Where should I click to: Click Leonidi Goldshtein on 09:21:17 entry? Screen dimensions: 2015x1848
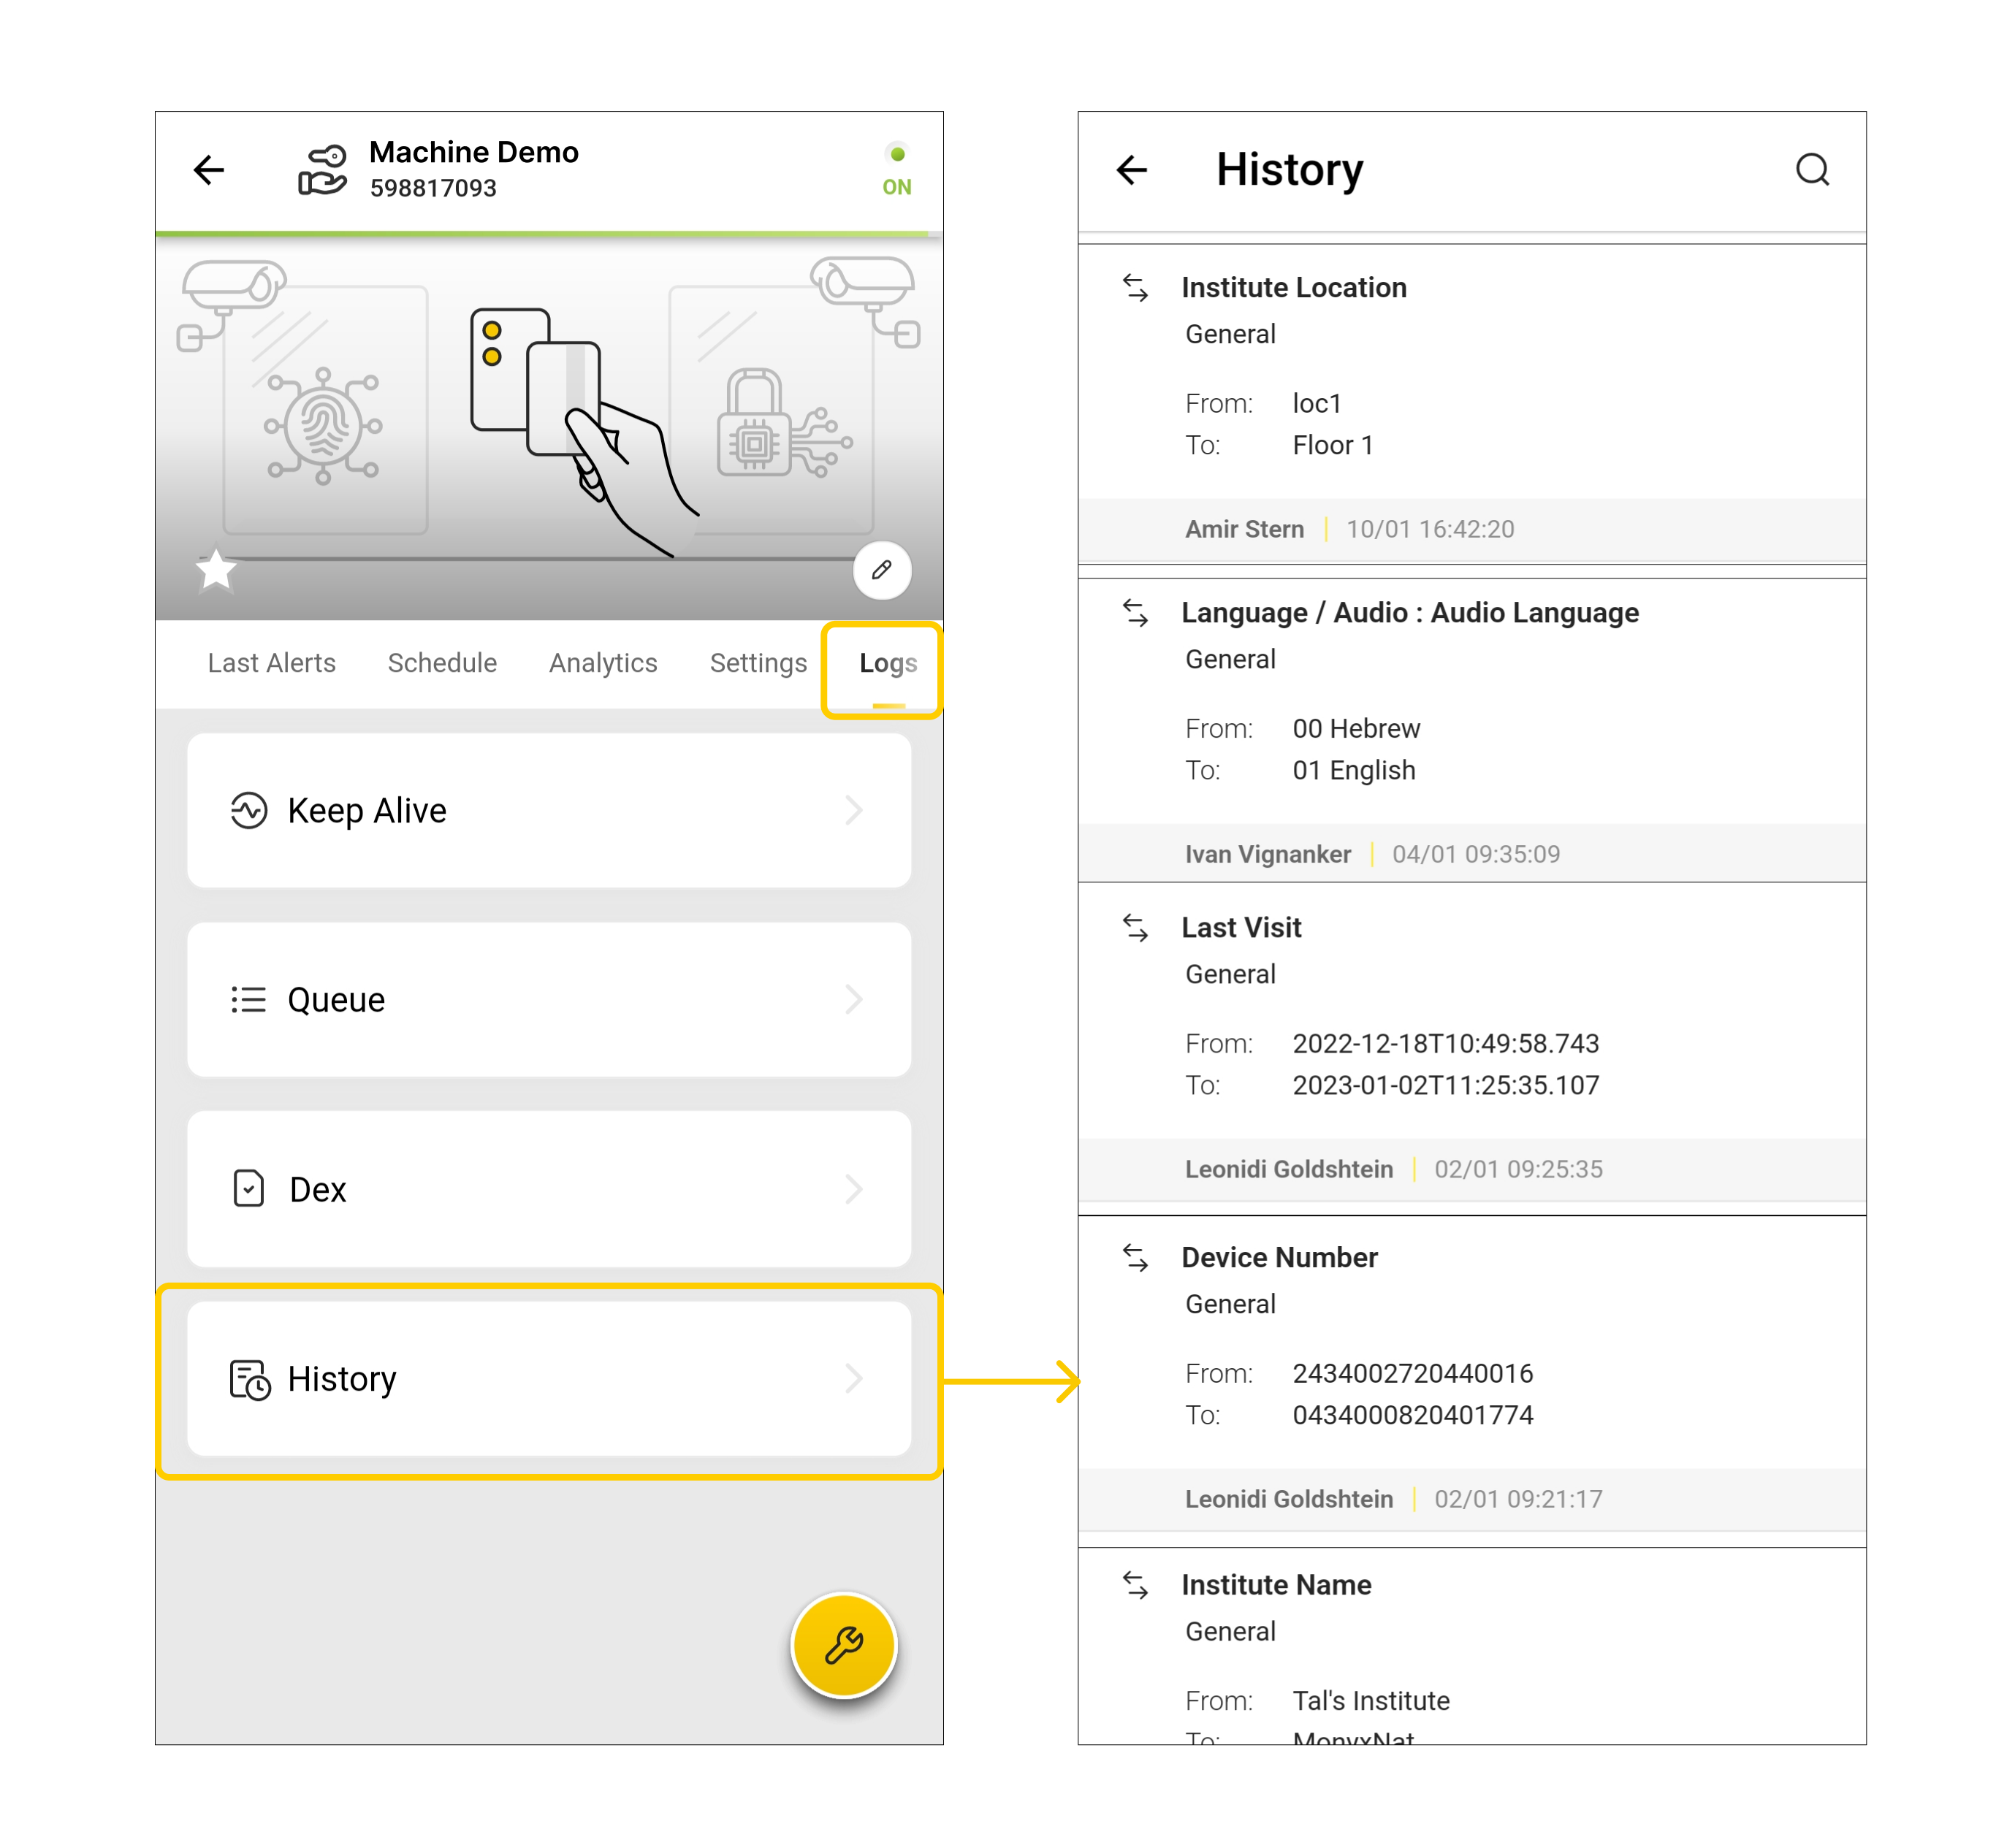(x=1288, y=1499)
